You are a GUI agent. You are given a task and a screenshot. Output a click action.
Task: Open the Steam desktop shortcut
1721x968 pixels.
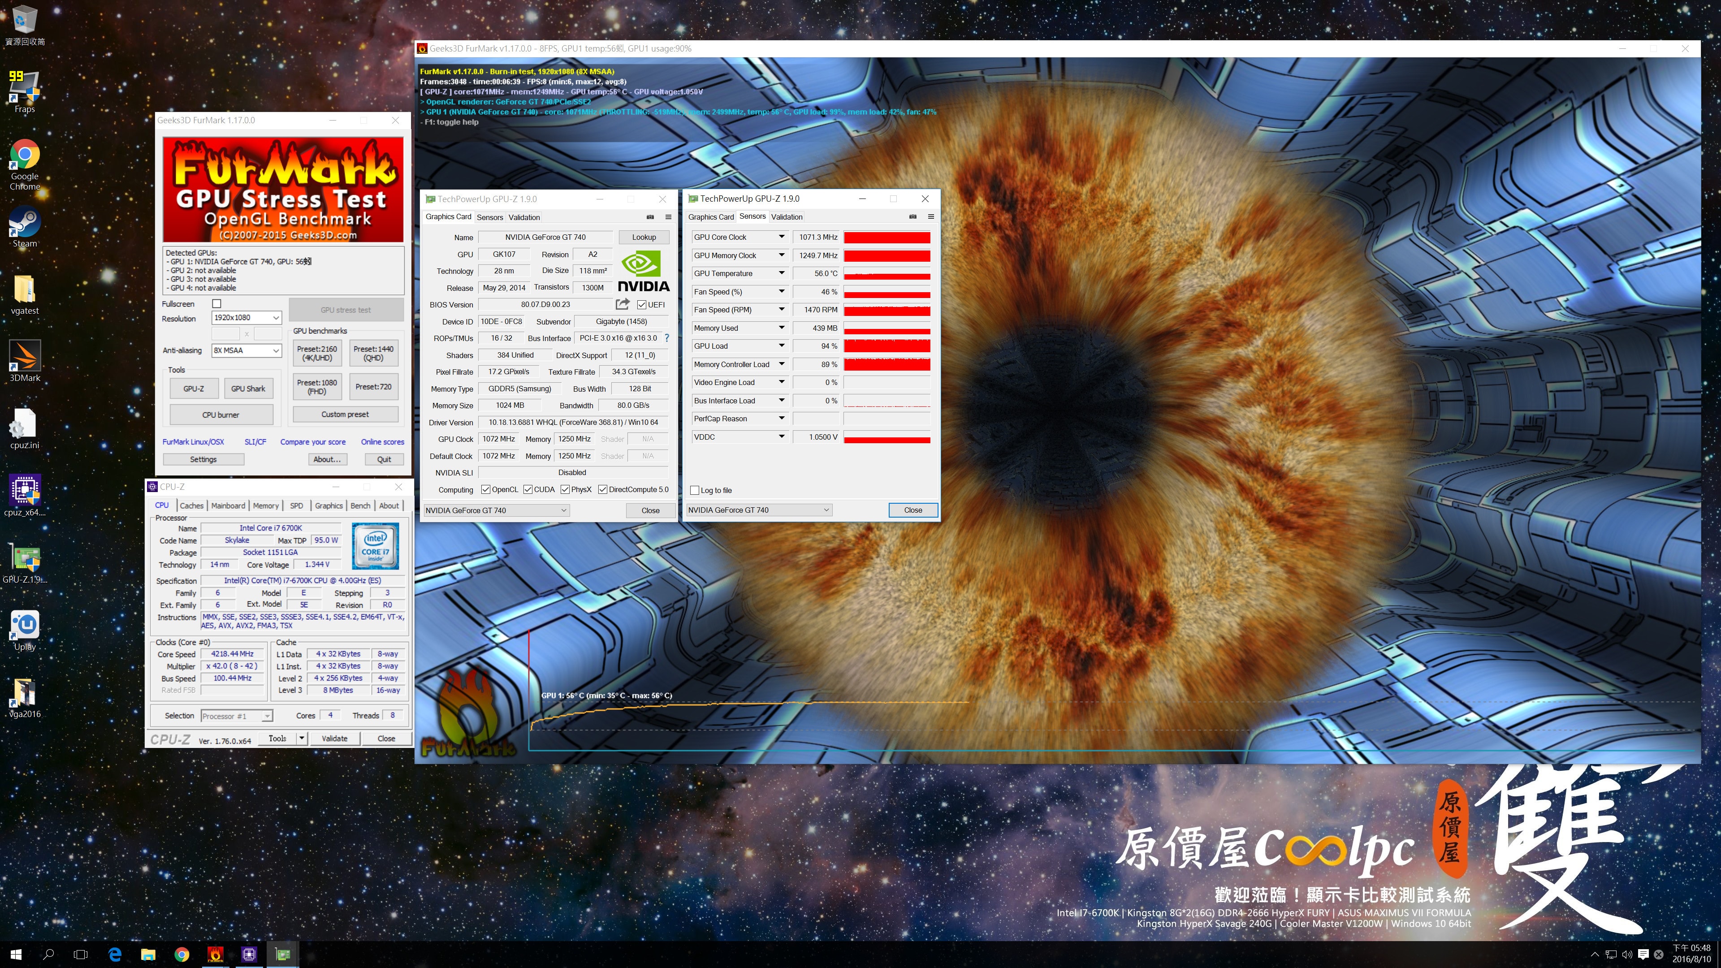click(25, 227)
